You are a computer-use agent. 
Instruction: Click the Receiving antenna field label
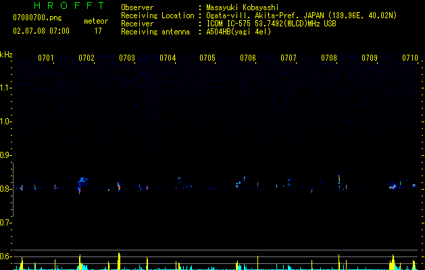[x=155, y=32]
